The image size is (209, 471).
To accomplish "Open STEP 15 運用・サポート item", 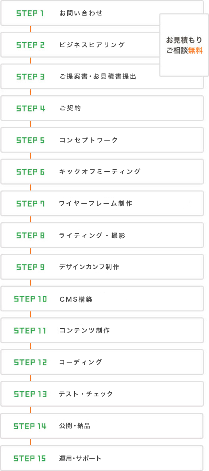I will [102, 458].
